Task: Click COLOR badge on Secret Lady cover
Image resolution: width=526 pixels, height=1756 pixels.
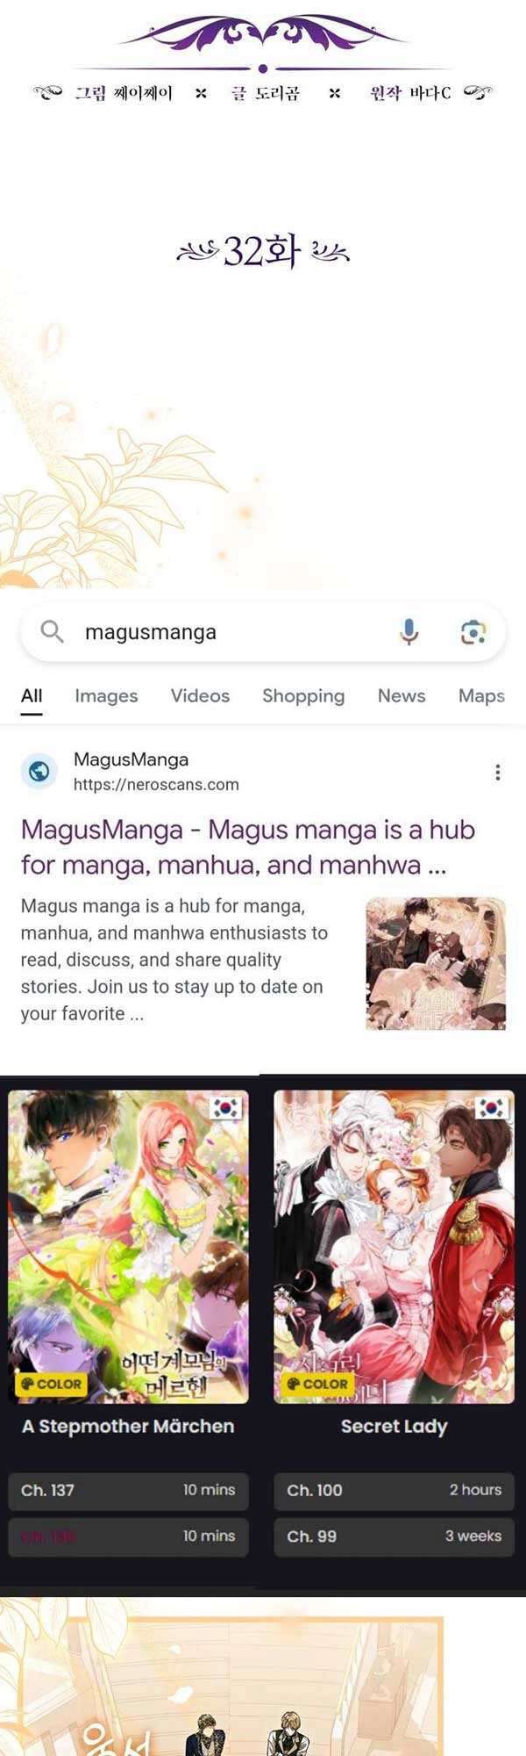Action: coord(316,1384)
